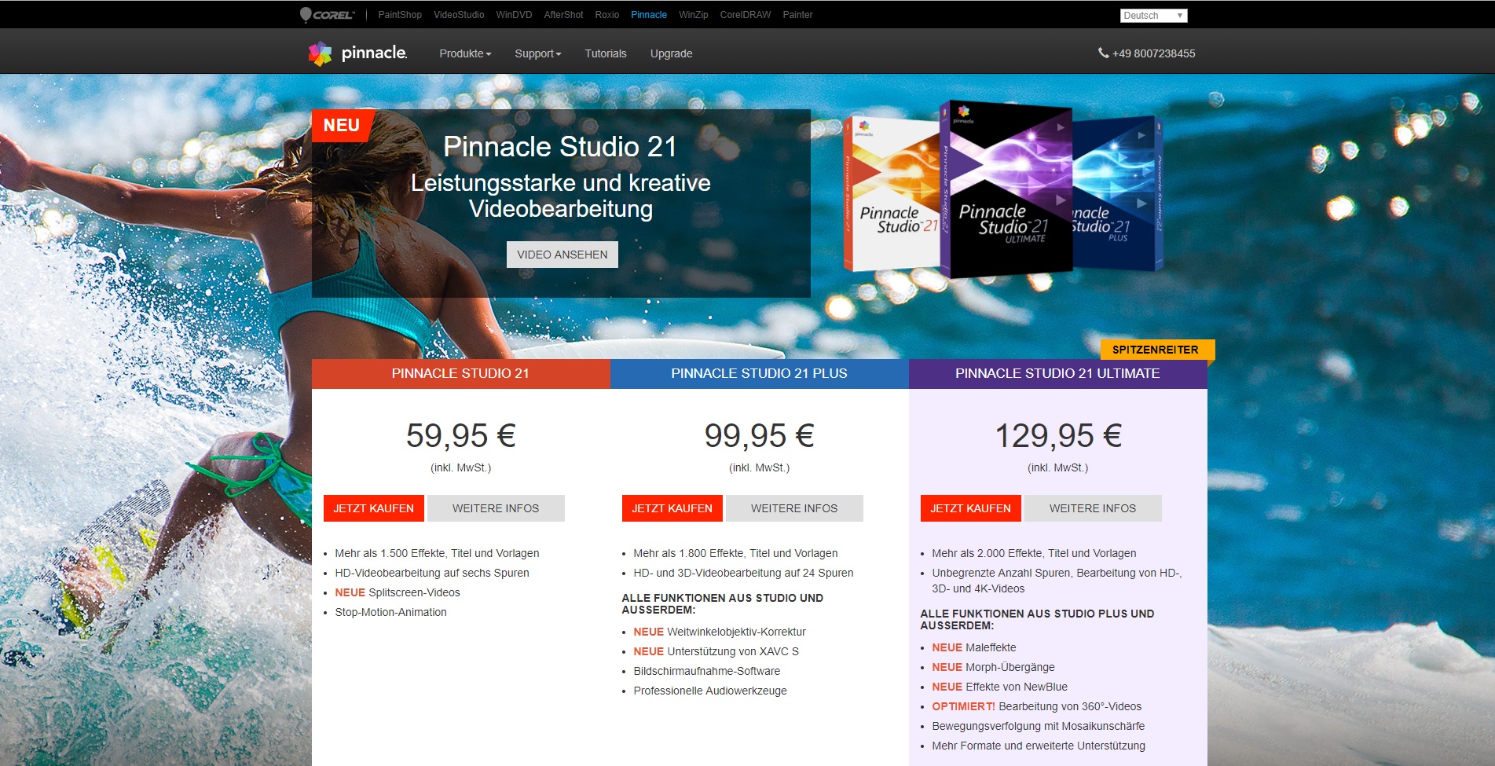Click the PINNACLE STUDIO 21 ULTIMATE header
The height and width of the screenshot is (766, 1495).
click(1058, 374)
